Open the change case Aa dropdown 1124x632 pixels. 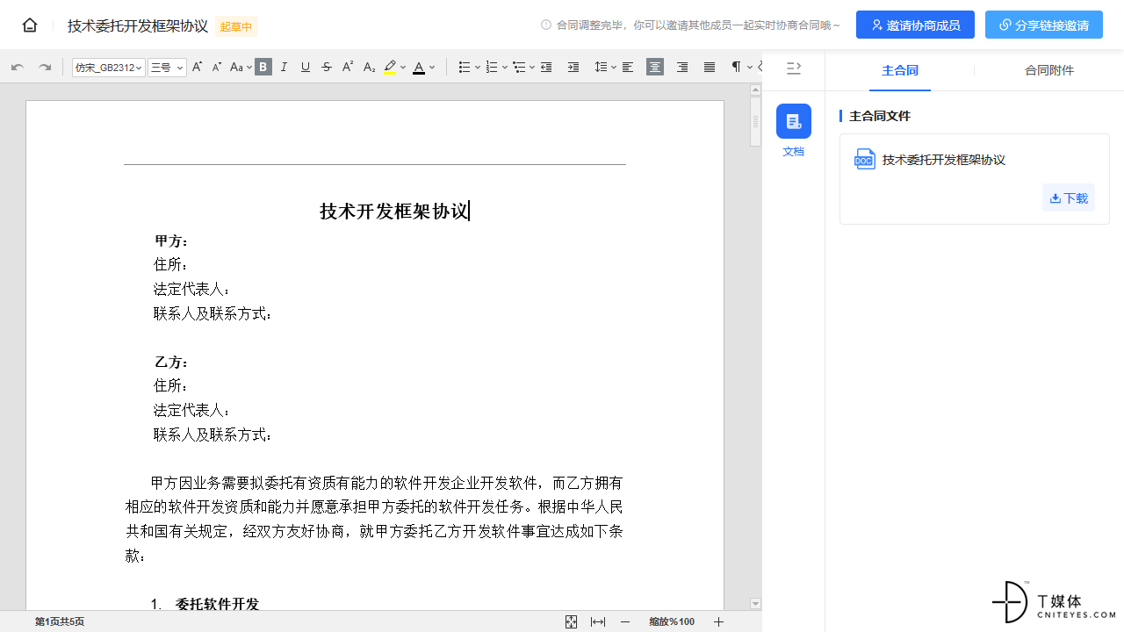pos(241,67)
